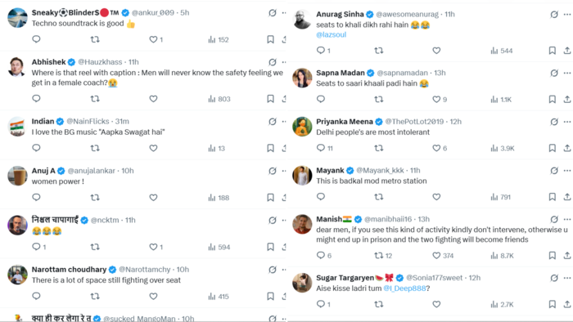Open the @I_Deep888 mention link
The image size is (573, 322).
[x=404, y=288]
